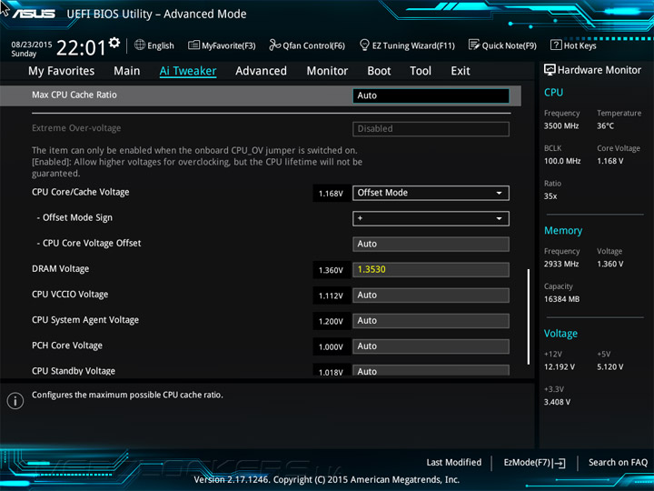Click the info circle icon in help area
Screen dimensions: 654x491
(x=15, y=401)
